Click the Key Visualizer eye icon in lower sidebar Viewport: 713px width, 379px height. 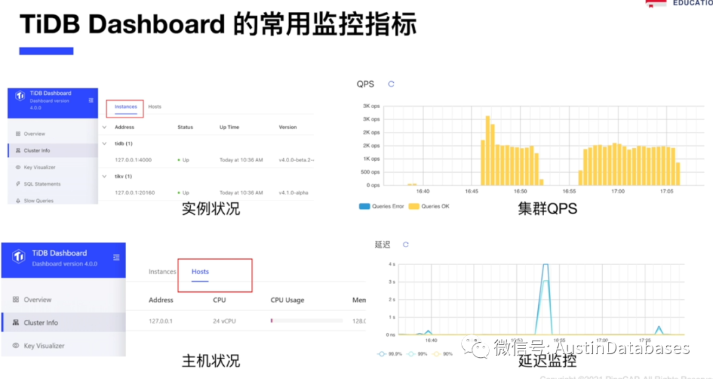[16, 345]
